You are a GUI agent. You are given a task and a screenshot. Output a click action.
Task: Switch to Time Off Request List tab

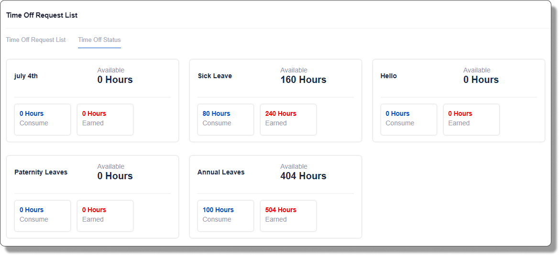coord(36,40)
